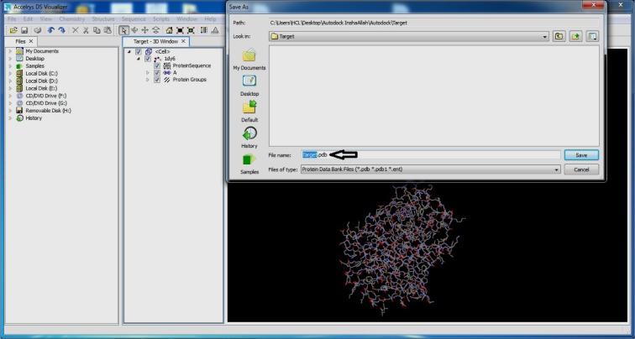
Task: Click the up-one-folder icon in Save As
Action: point(559,36)
